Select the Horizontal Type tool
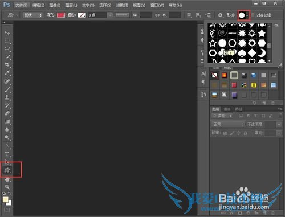This screenshot has width=285, height=217. pyautogui.click(x=7, y=154)
